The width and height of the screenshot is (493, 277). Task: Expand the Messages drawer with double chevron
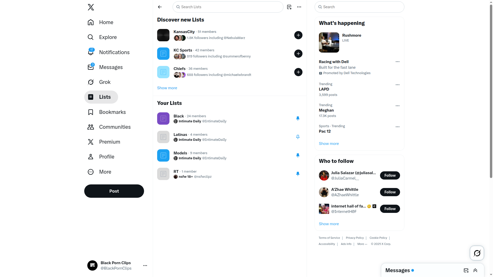(475, 270)
